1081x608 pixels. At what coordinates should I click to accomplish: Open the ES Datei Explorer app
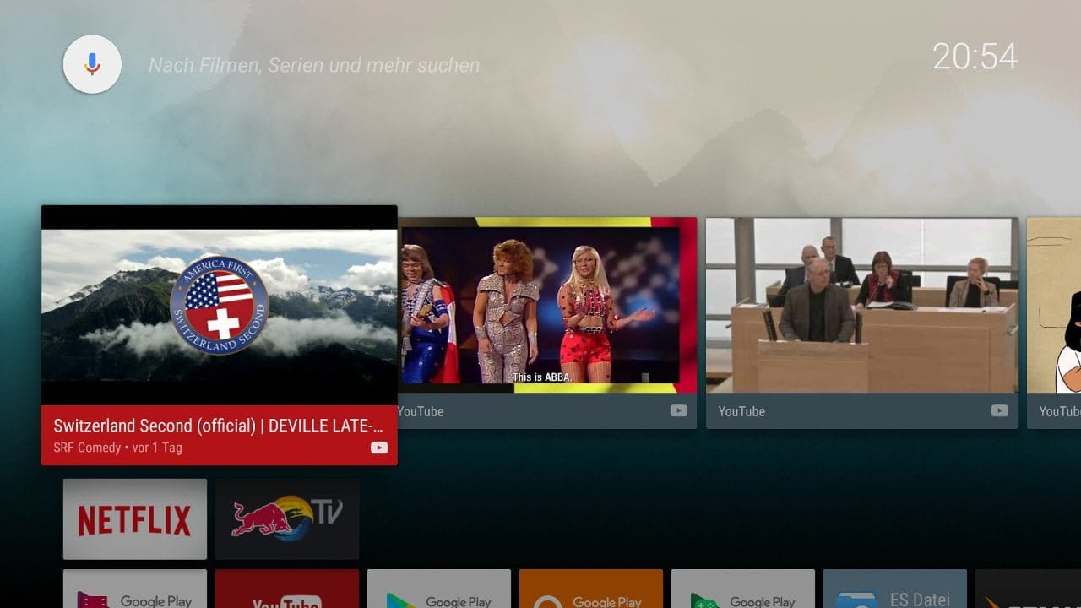(895, 590)
